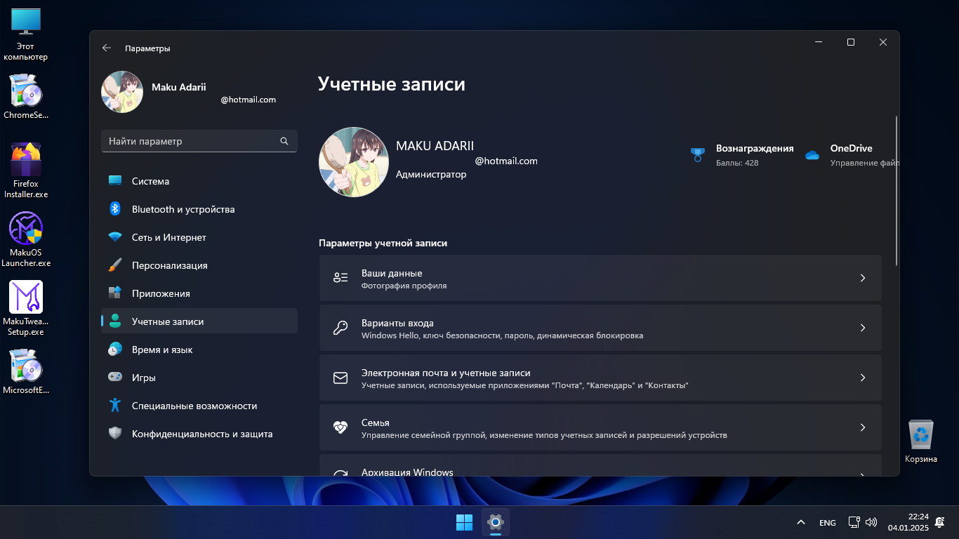
Task: Click the shield icon for Конфиденциальность и защита
Action: tap(115, 434)
